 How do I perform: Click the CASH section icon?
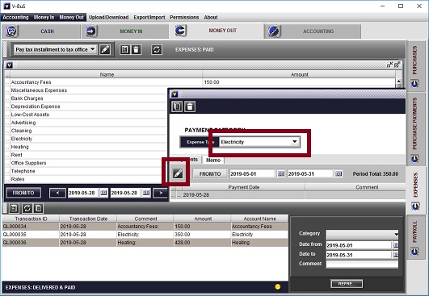pos(12,31)
